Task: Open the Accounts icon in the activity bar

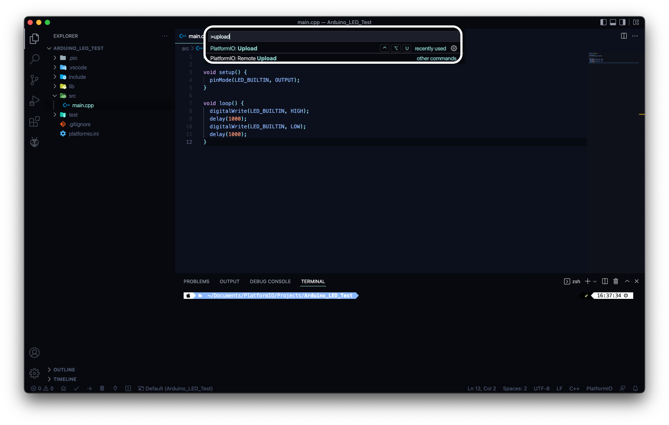Action: tap(34, 353)
